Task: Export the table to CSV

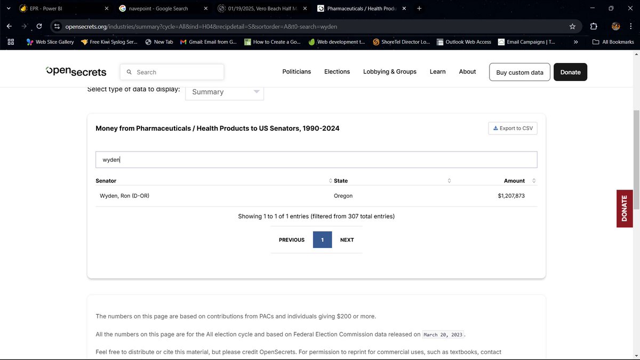Action: tap(513, 128)
